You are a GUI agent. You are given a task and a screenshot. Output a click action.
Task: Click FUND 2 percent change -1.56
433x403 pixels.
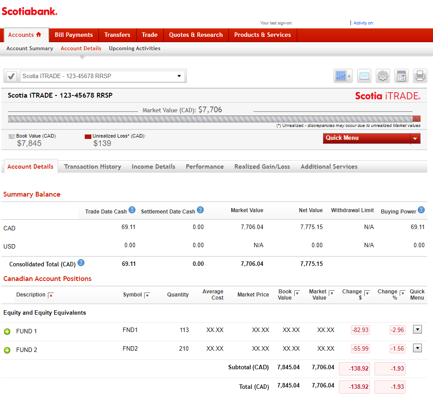pos(398,348)
